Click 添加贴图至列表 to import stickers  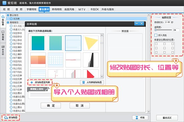[40, 82]
